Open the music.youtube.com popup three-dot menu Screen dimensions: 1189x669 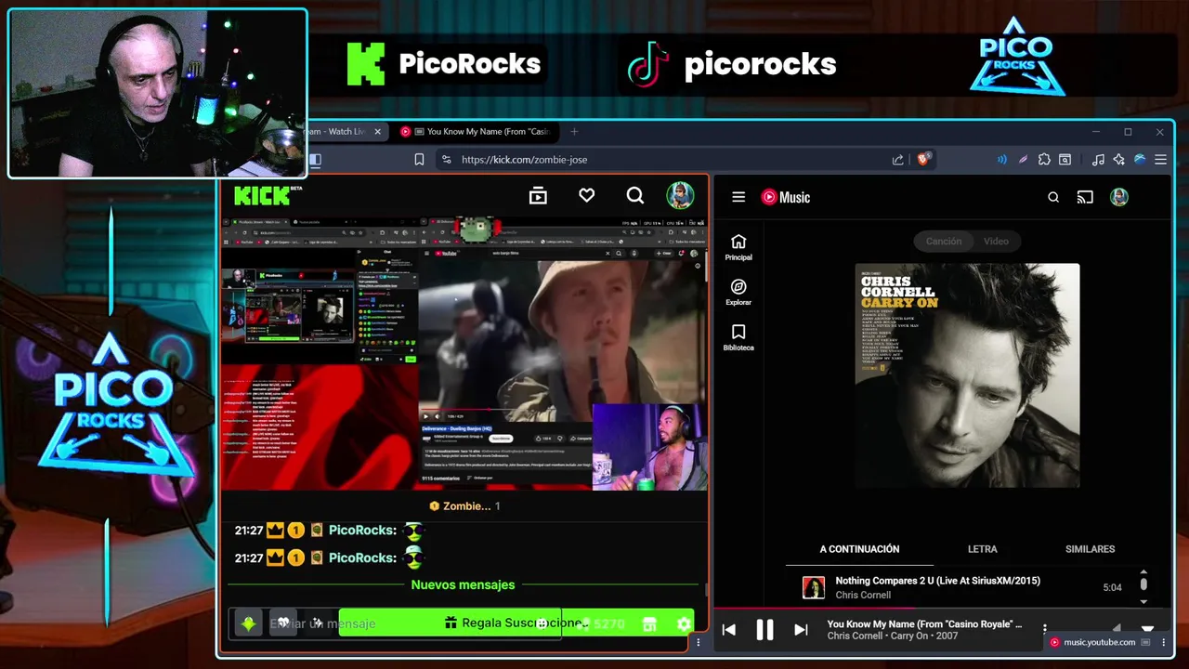(x=1163, y=642)
